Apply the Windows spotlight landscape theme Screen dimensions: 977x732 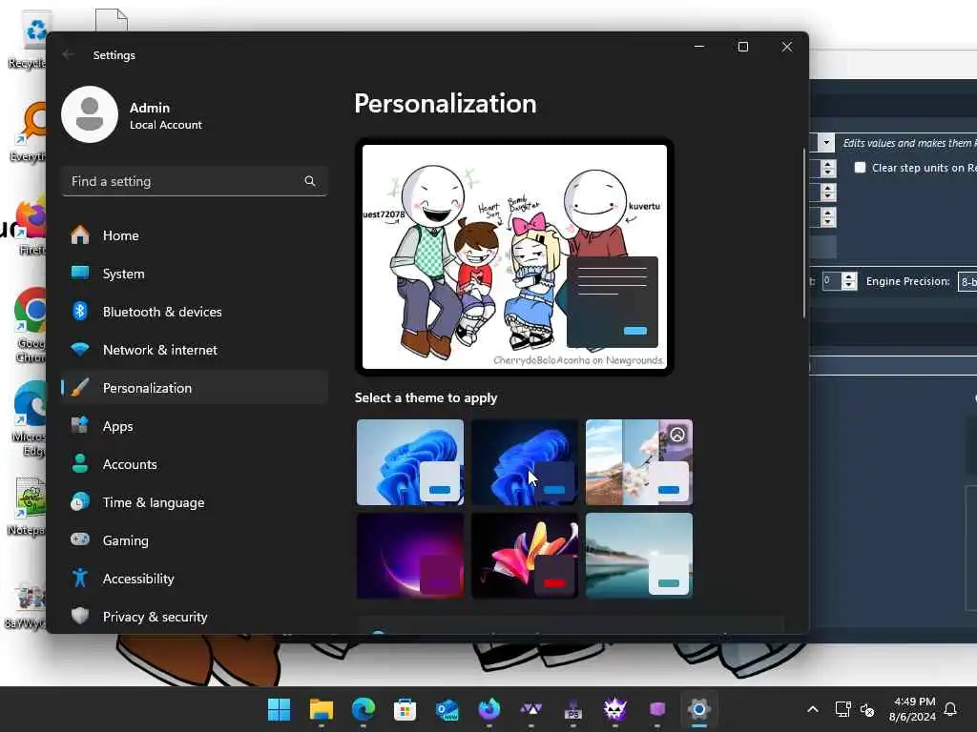(x=638, y=462)
